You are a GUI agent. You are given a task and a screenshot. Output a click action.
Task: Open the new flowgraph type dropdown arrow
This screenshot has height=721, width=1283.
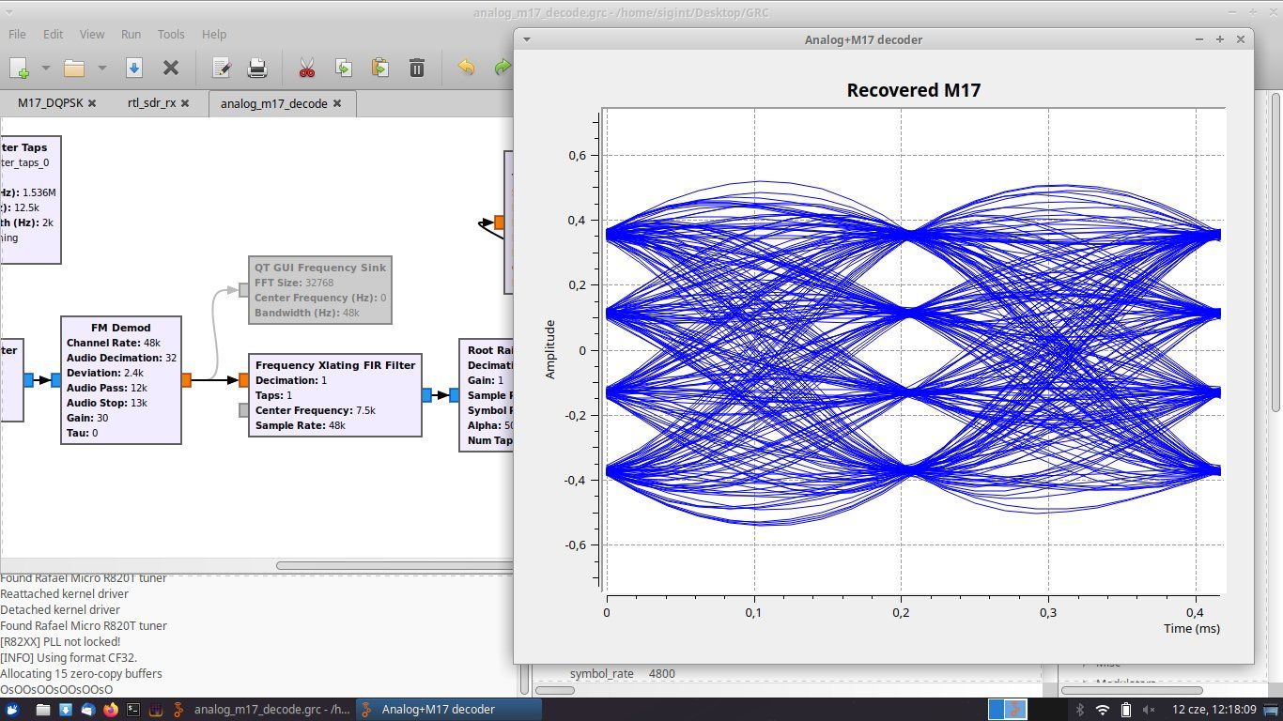tap(45, 68)
